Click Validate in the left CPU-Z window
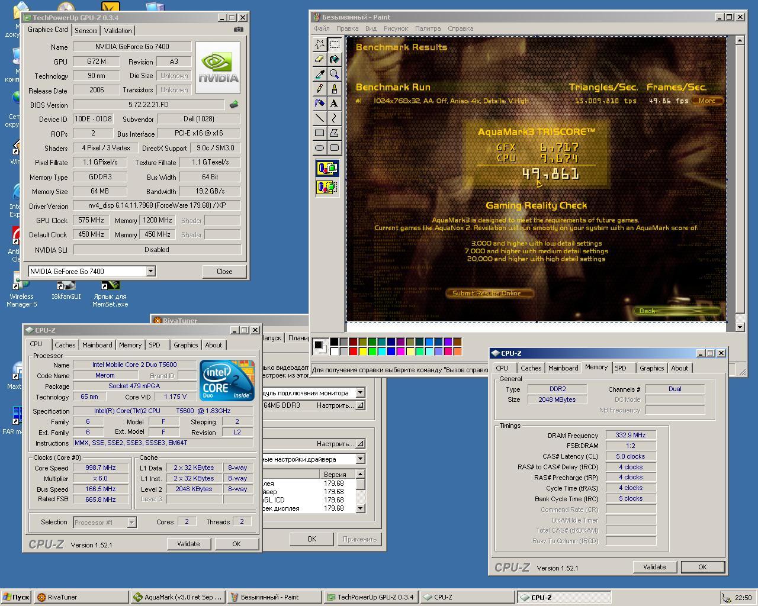The width and height of the screenshot is (758, 606). pyautogui.click(x=188, y=544)
